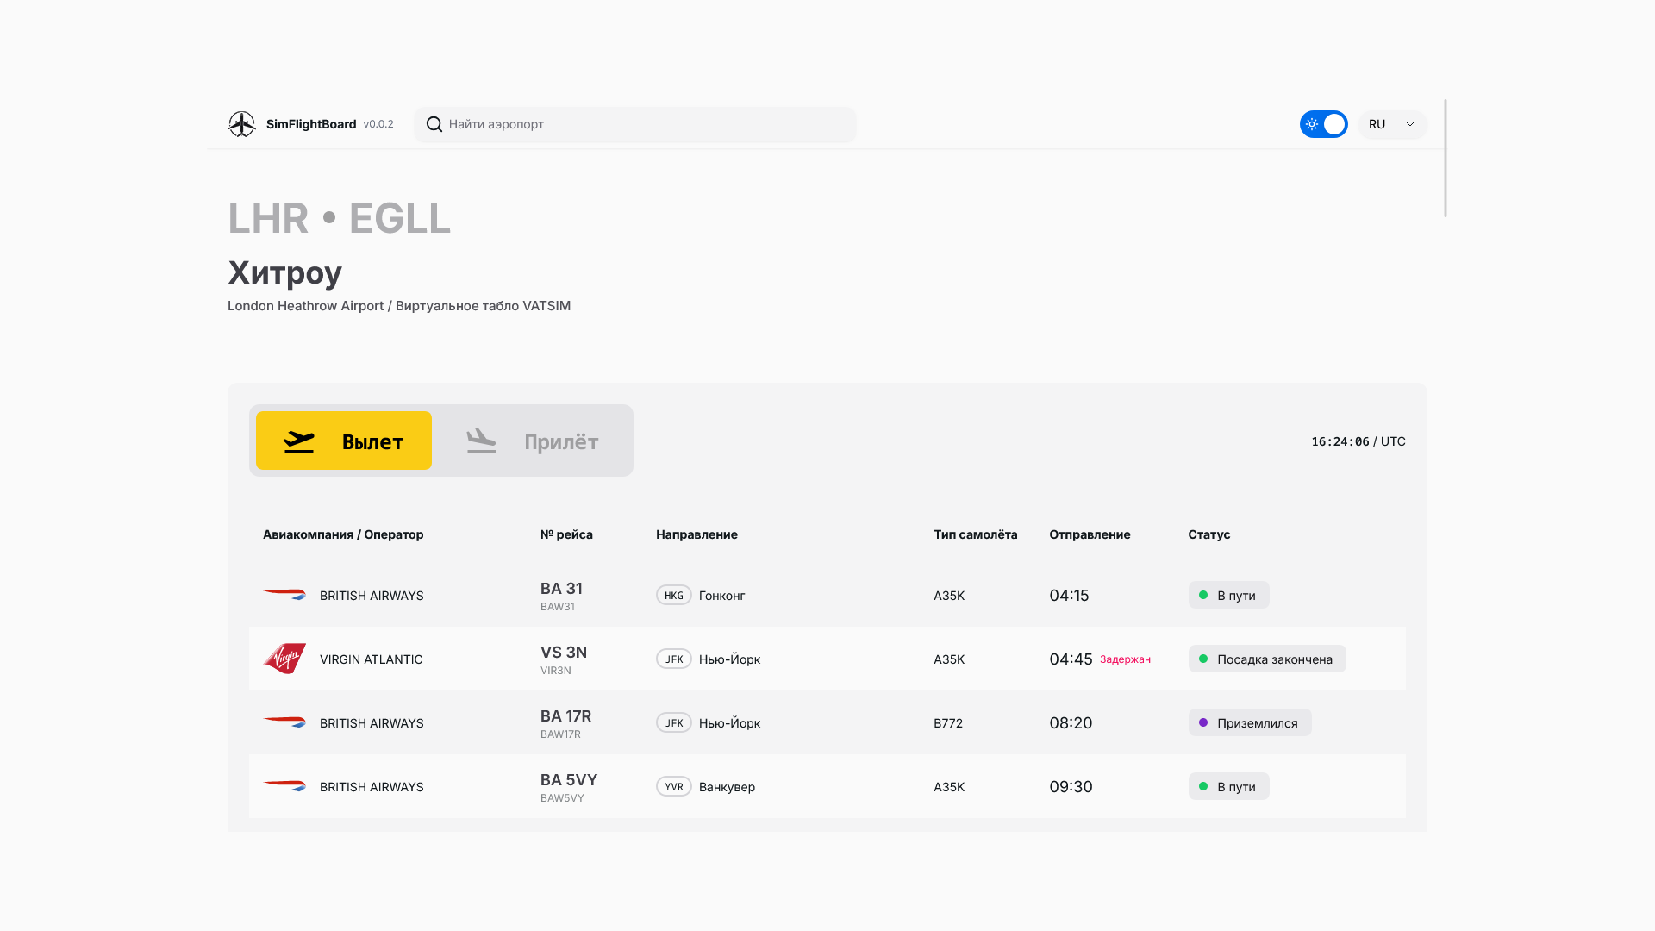
Task: Switch to the Прилёт arrivals tab
Action: click(x=533, y=441)
